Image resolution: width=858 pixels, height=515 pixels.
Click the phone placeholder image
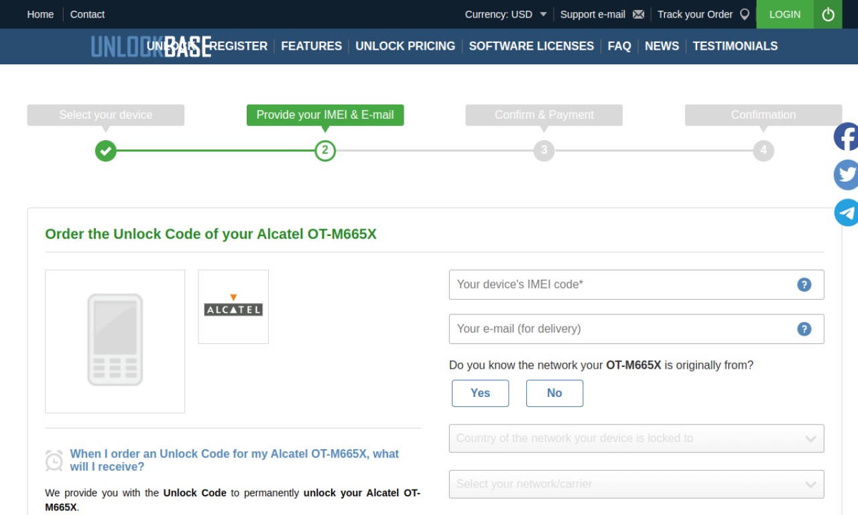(x=115, y=341)
